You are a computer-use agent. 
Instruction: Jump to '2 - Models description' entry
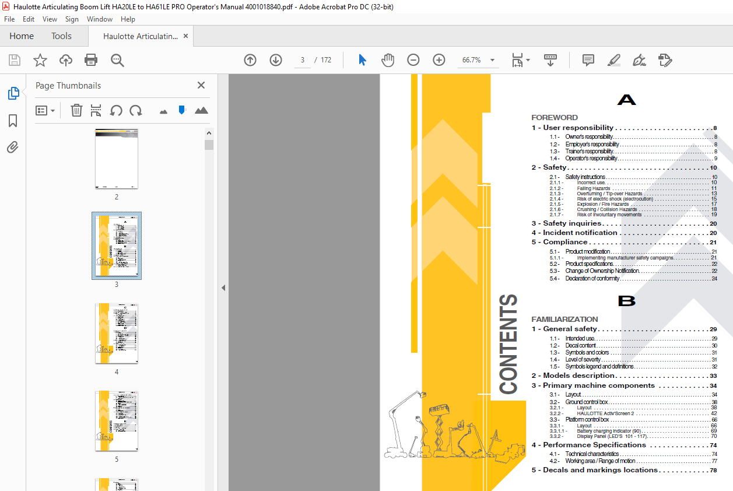click(x=624, y=376)
